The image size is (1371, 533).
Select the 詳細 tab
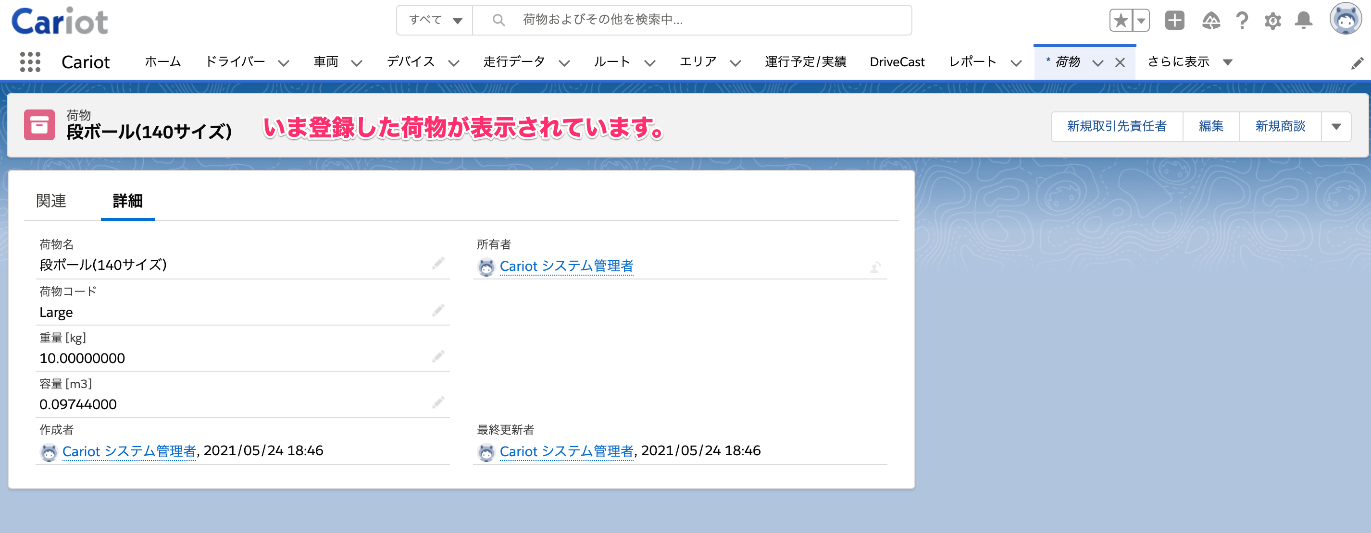click(128, 201)
